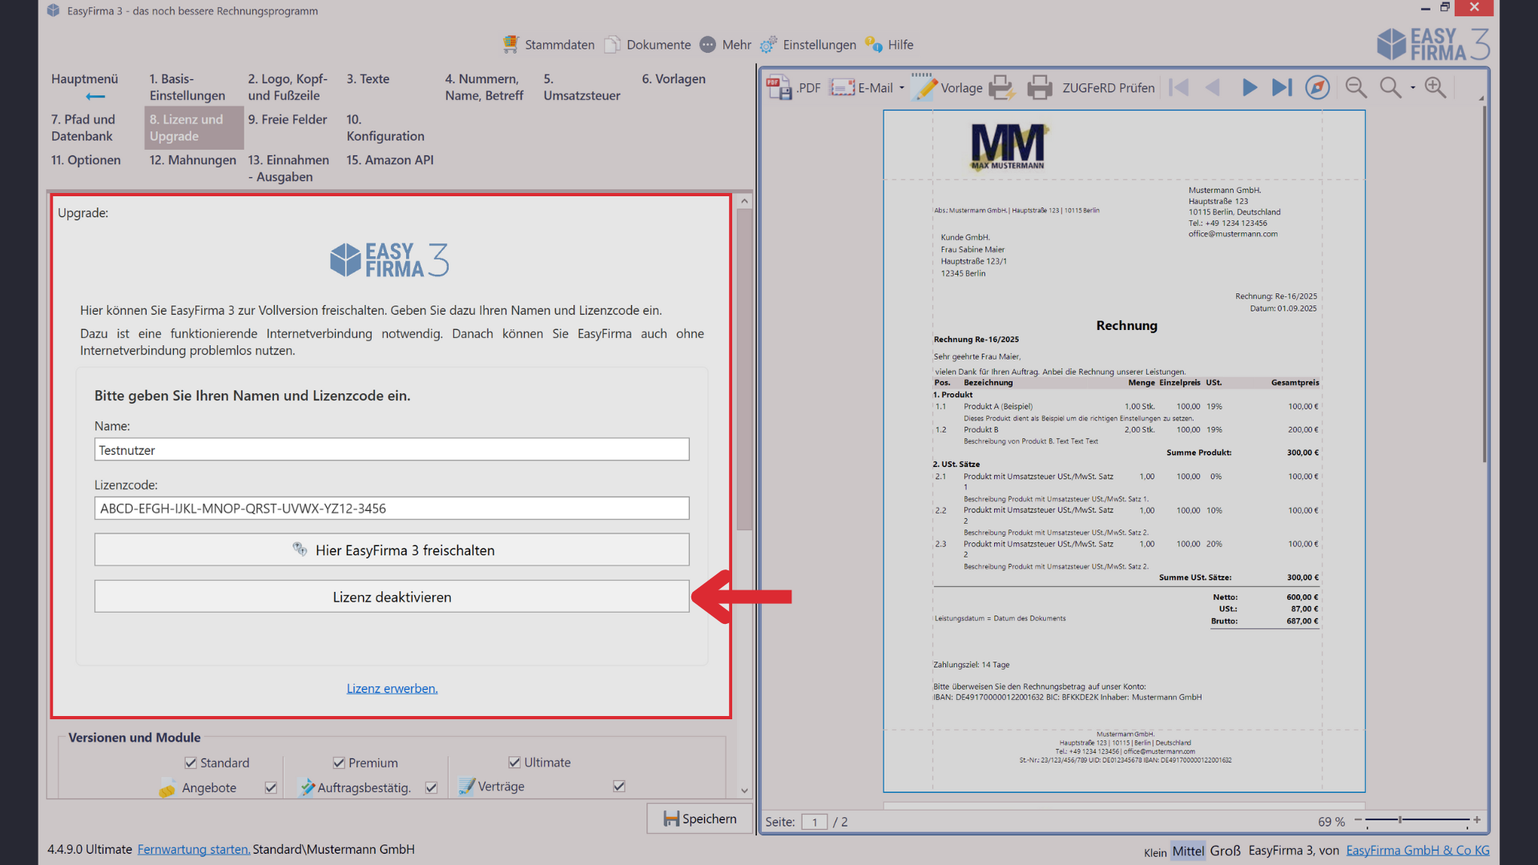Open the E-Mail dropdown arrow
This screenshot has height=865, width=1538.
click(902, 88)
